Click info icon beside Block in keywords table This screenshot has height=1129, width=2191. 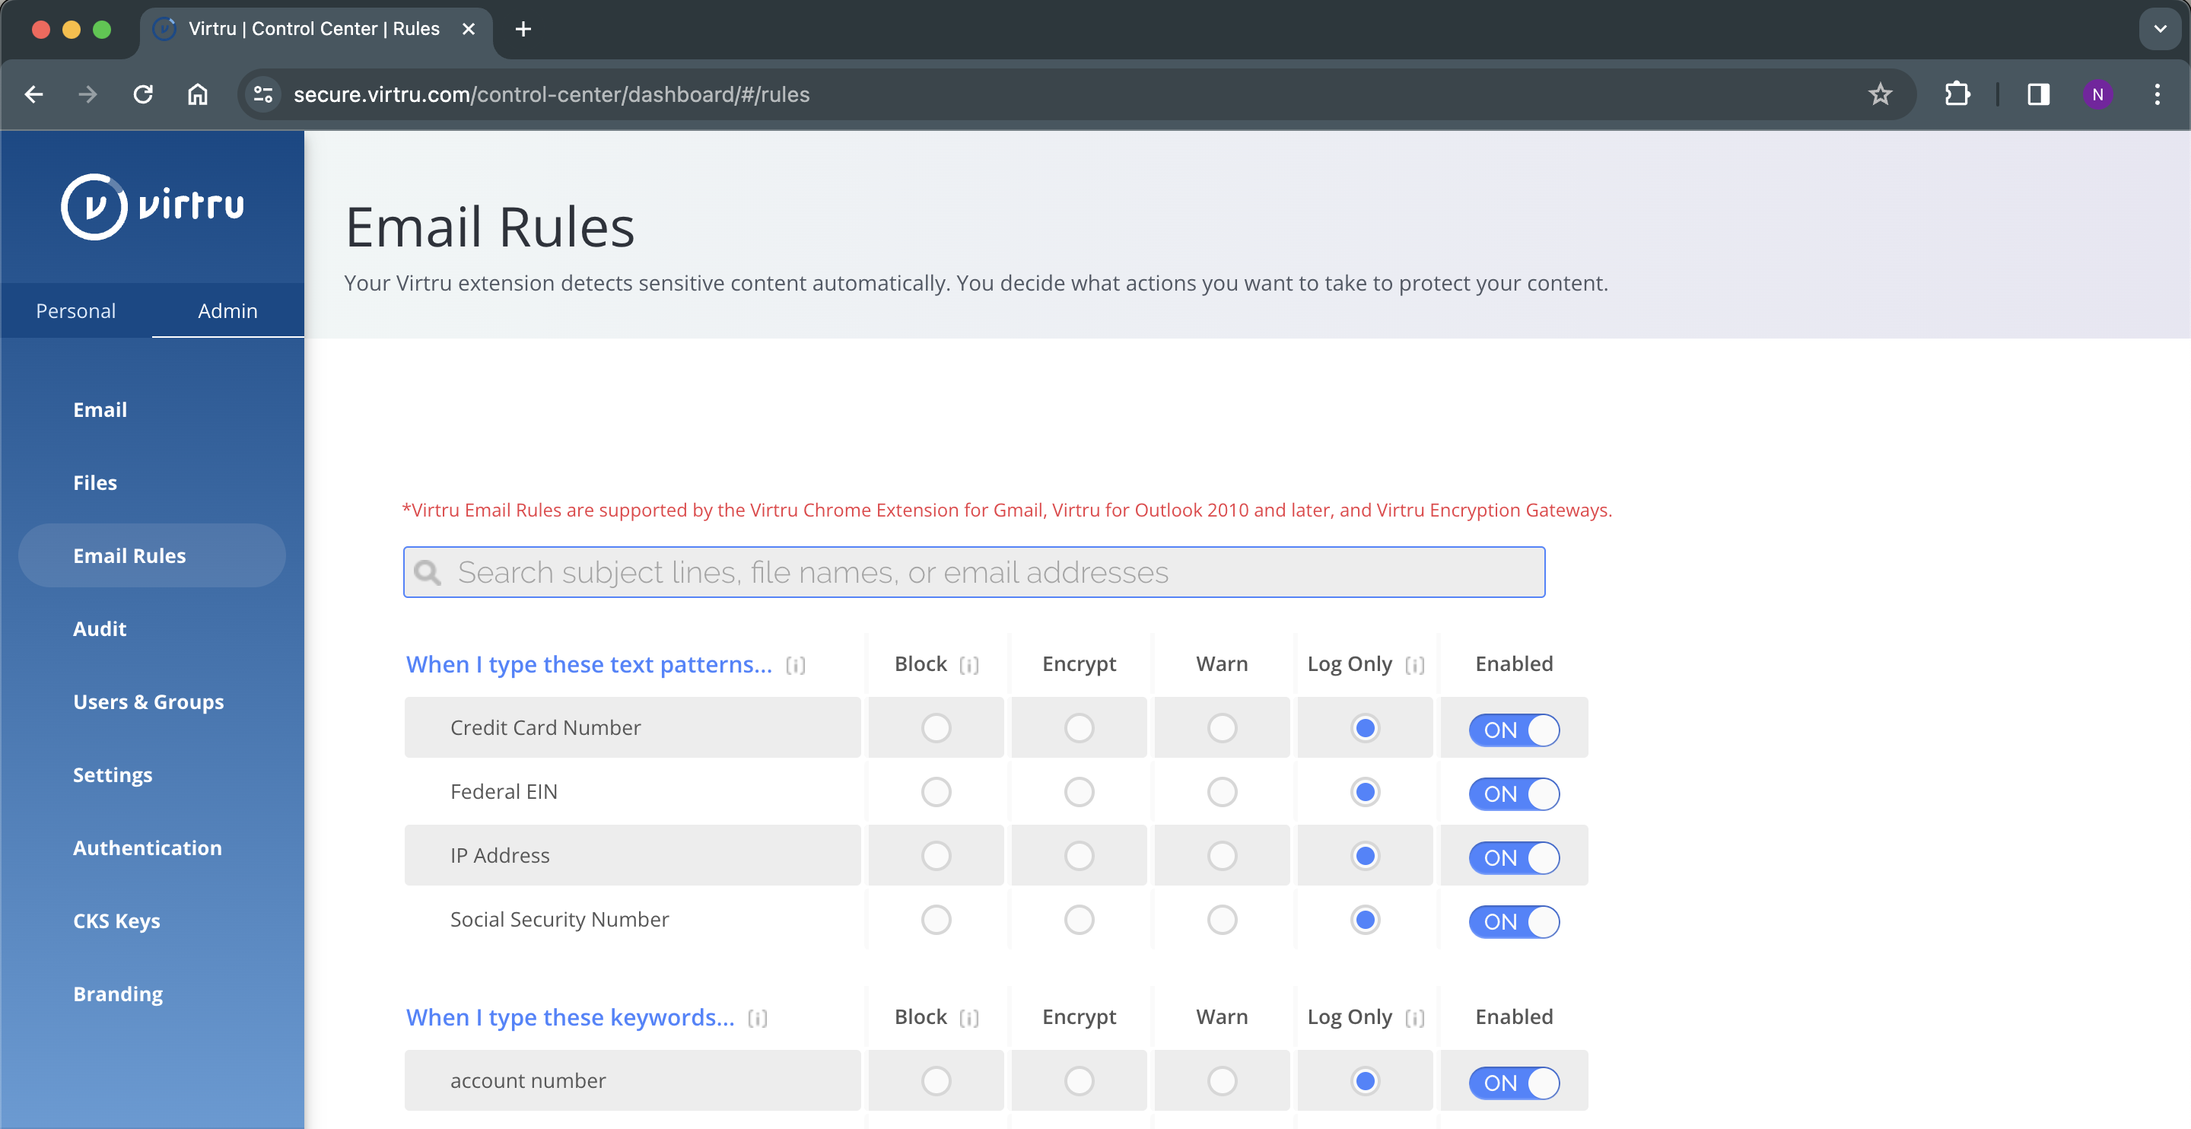(968, 1019)
